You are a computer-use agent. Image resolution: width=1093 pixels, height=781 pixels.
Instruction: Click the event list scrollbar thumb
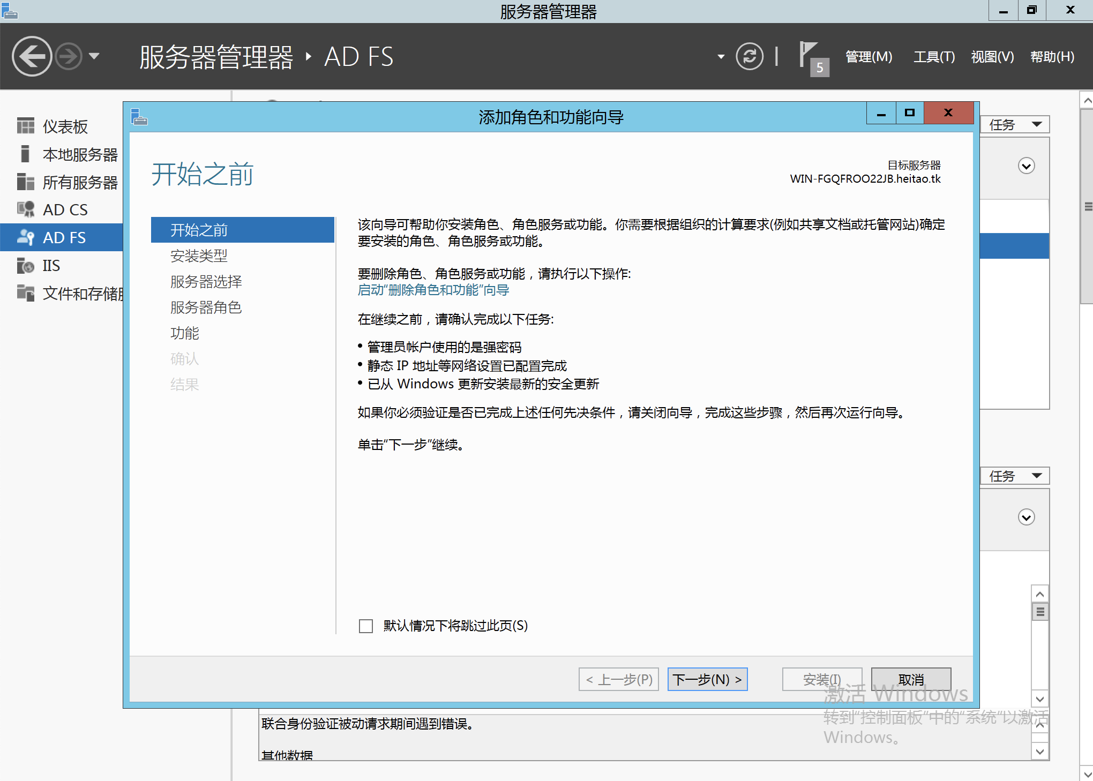[x=1040, y=612]
